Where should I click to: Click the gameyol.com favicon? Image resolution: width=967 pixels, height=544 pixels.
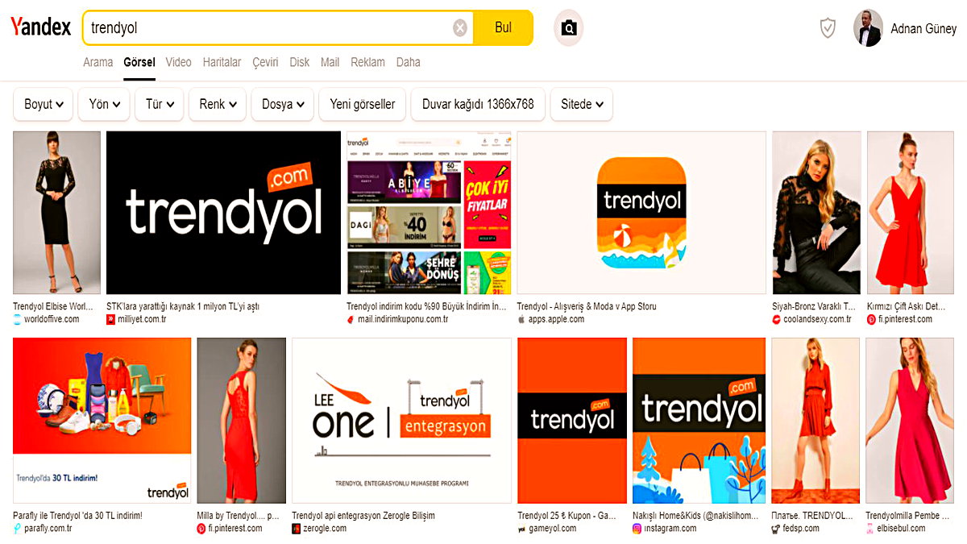[521, 529]
